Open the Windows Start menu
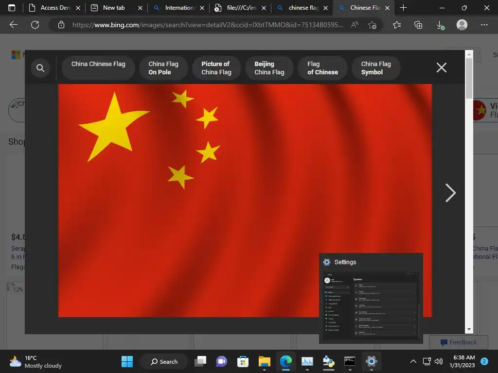 point(127,361)
